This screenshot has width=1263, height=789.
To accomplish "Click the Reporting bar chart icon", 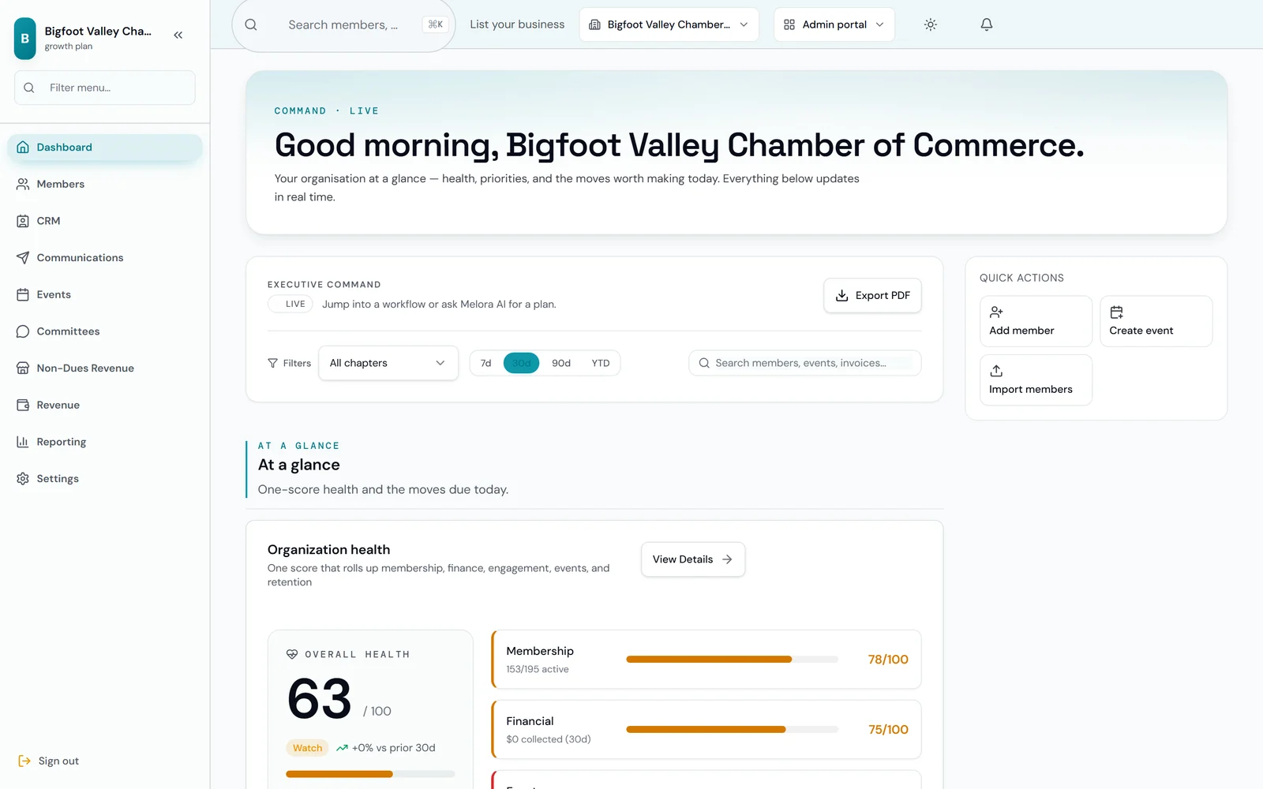I will 23,442.
